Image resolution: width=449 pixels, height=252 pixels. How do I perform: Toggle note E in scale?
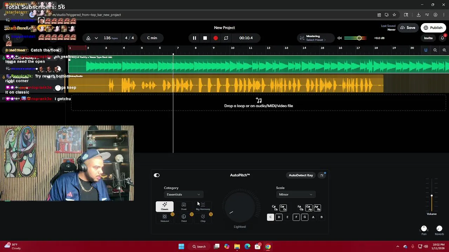(287, 217)
